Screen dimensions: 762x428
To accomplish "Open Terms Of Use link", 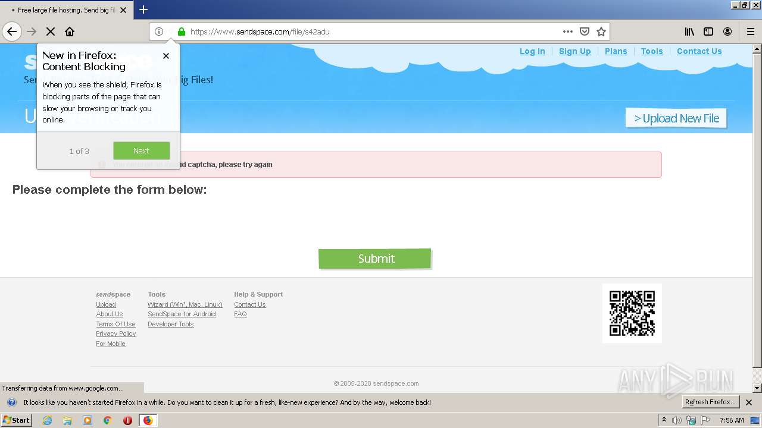I will pyautogui.click(x=115, y=324).
